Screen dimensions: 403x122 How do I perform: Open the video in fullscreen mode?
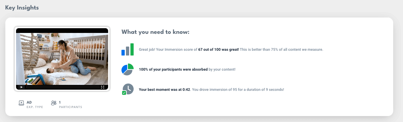(x=103, y=87)
